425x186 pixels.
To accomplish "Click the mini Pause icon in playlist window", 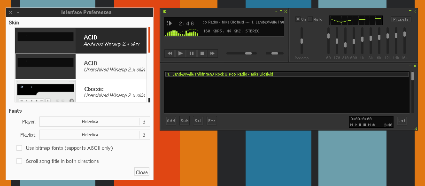I will point(360,125).
